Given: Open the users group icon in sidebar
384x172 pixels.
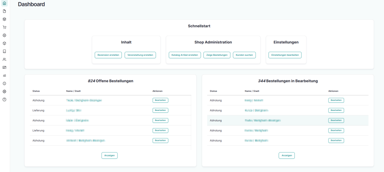Looking at the screenshot, I should tap(4, 59).
